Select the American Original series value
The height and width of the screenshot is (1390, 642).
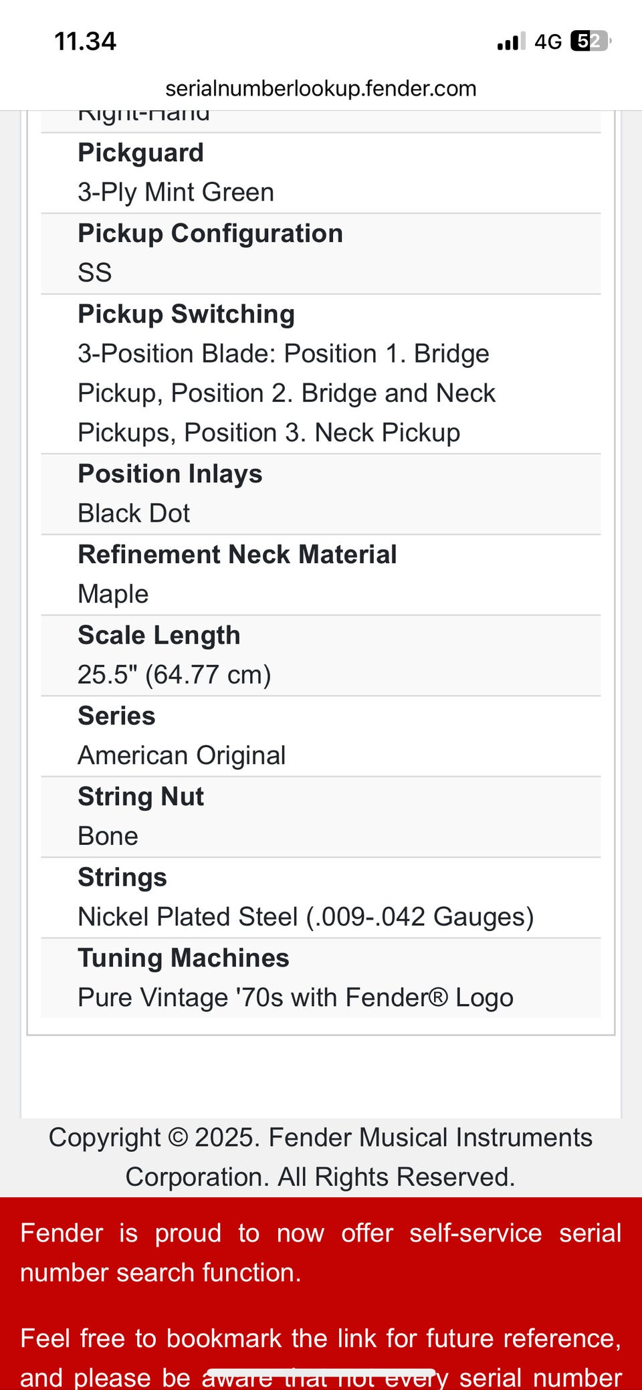[182, 756]
